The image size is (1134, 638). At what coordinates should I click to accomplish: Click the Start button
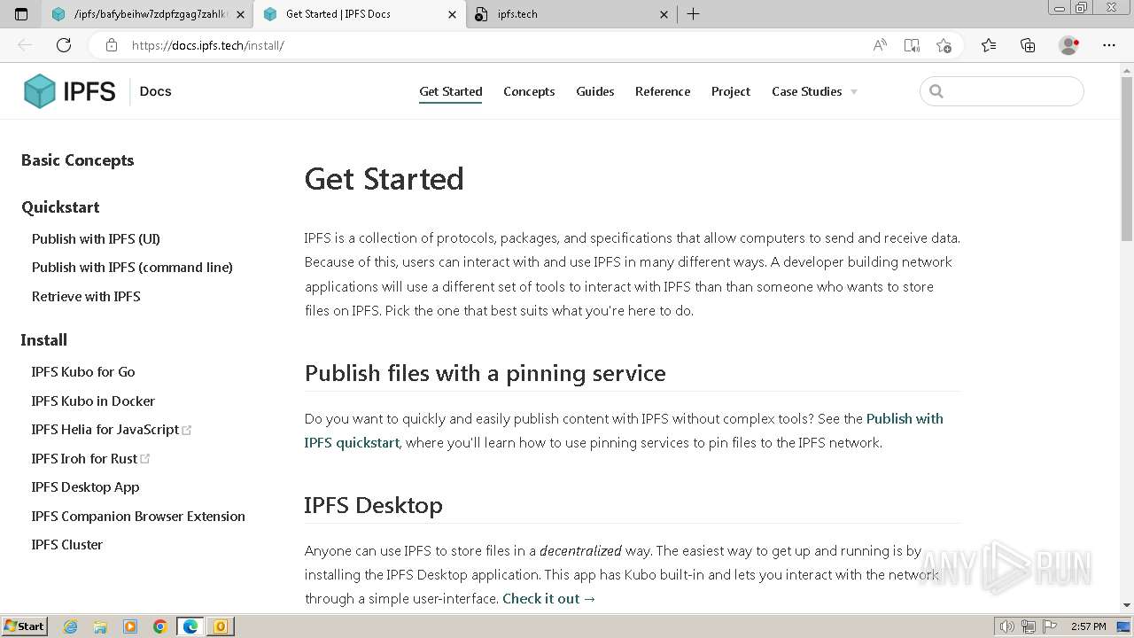click(x=24, y=626)
